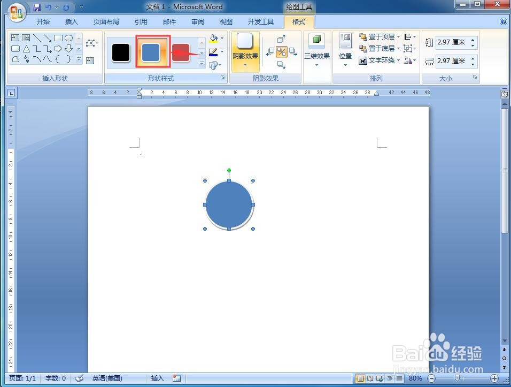Pick the curve shape tool
Viewport: 511px width, 387px height.
[x=48, y=59]
